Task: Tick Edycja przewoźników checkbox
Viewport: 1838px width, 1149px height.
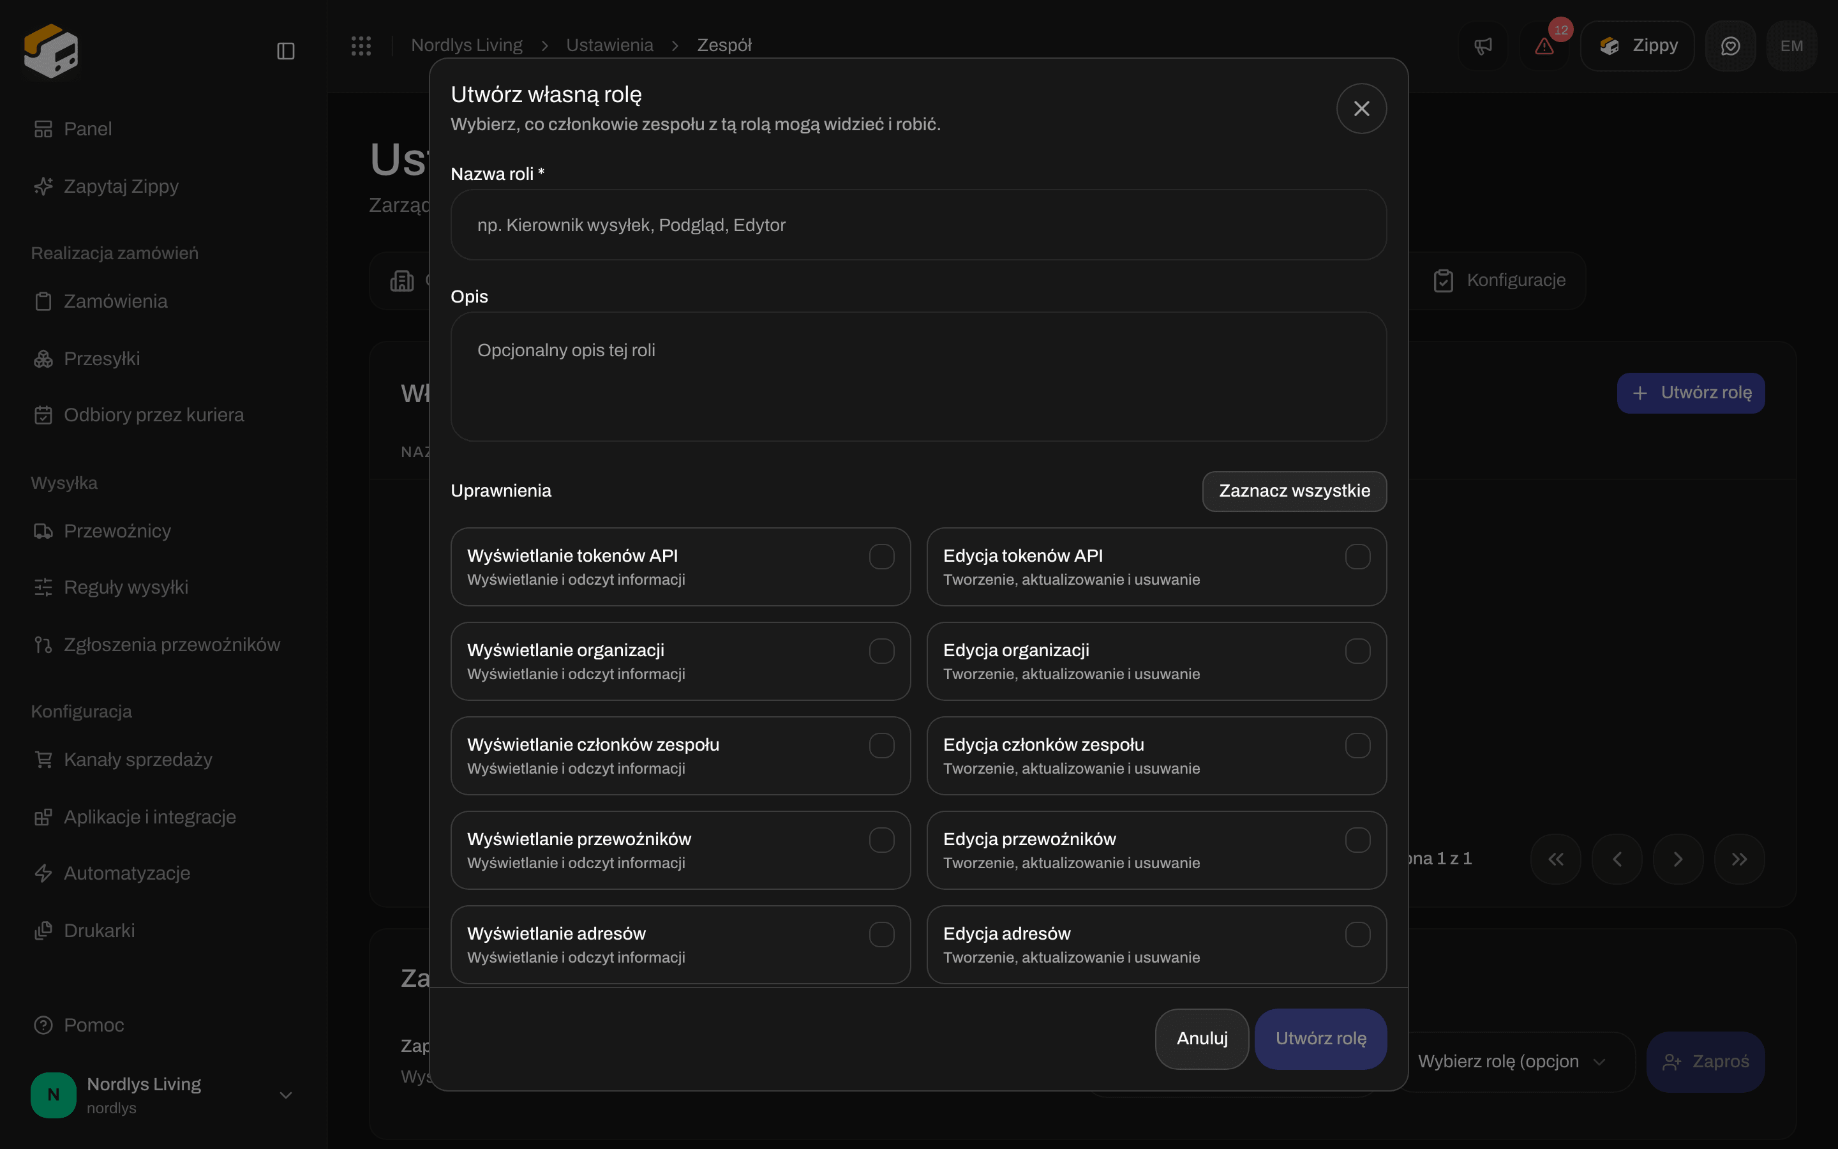Action: 1357,839
